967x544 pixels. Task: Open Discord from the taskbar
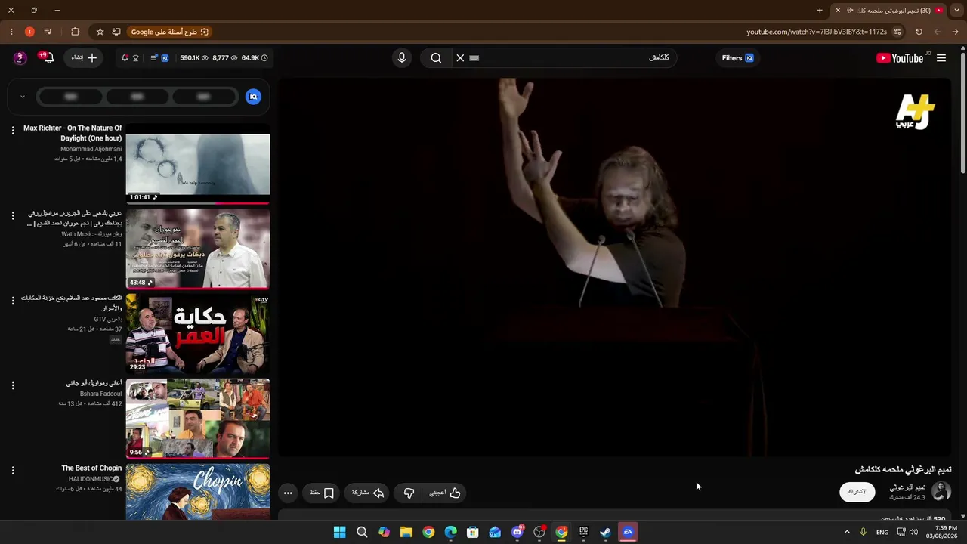517,533
